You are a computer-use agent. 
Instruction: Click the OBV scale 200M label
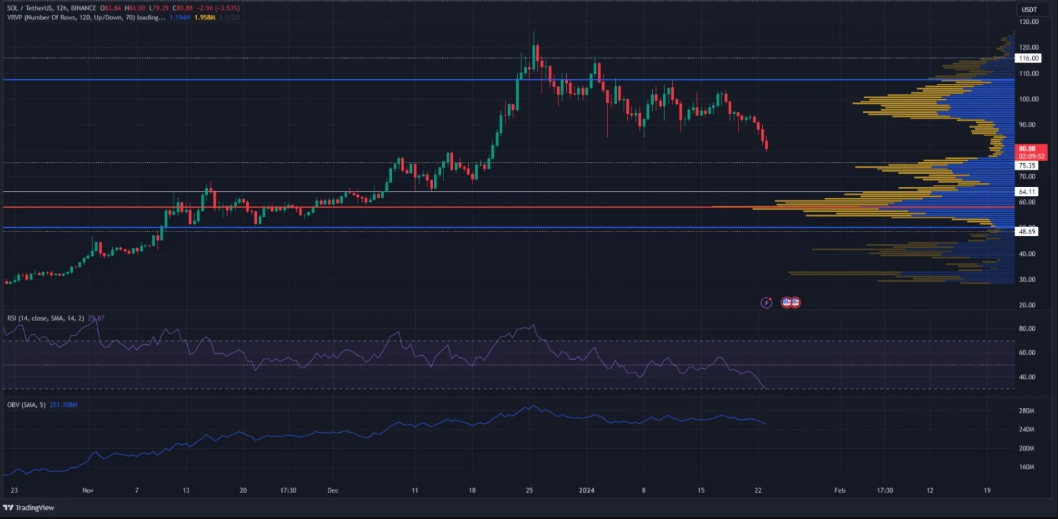[x=1026, y=448]
